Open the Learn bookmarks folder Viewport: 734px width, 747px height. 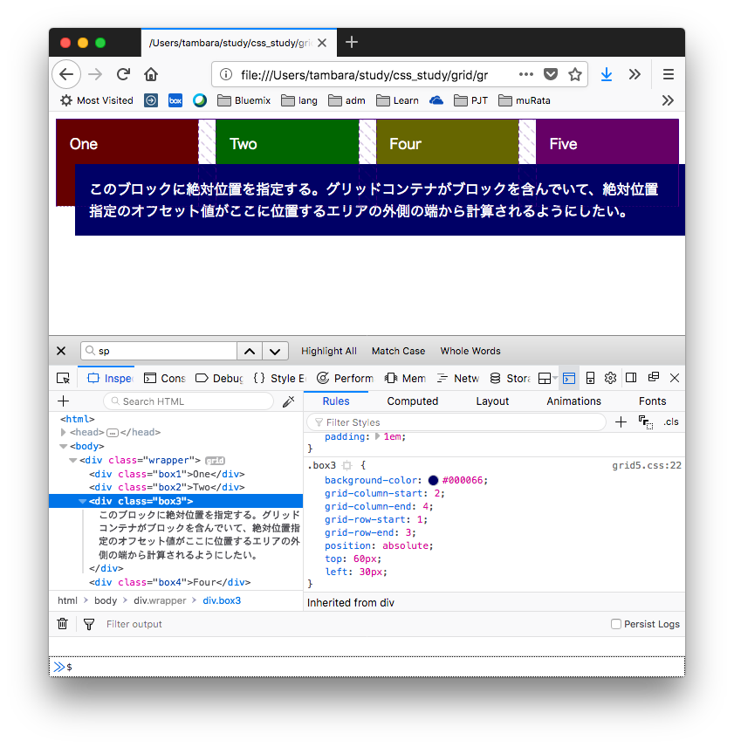coord(397,100)
